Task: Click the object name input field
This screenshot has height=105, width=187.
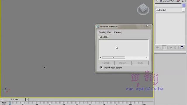Action: click(x=168, y=5)
